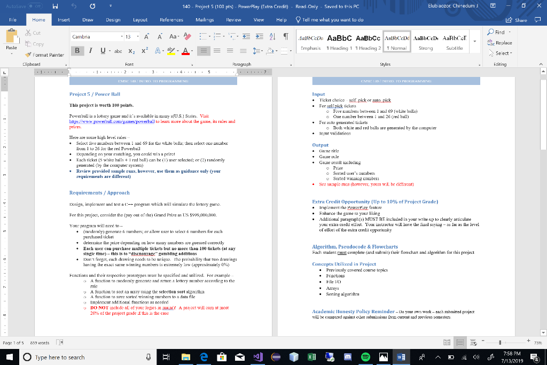
Task: Open Excel from the taskbar
Action: [x=311, y=357]
